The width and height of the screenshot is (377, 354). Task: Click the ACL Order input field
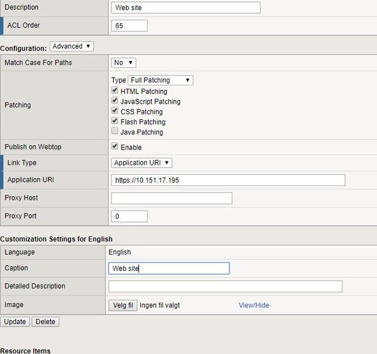pyautogui.click(x=129, y=26)
